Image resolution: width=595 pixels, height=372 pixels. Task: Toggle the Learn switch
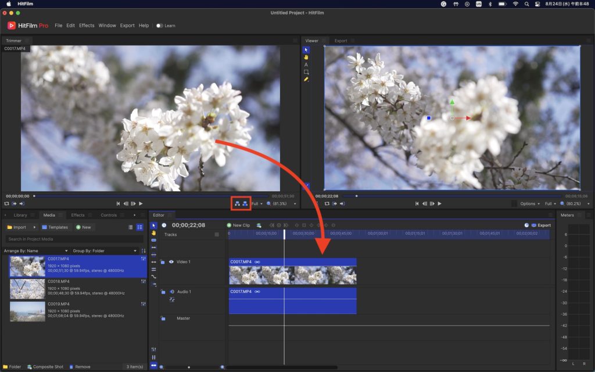click(159, 26)
